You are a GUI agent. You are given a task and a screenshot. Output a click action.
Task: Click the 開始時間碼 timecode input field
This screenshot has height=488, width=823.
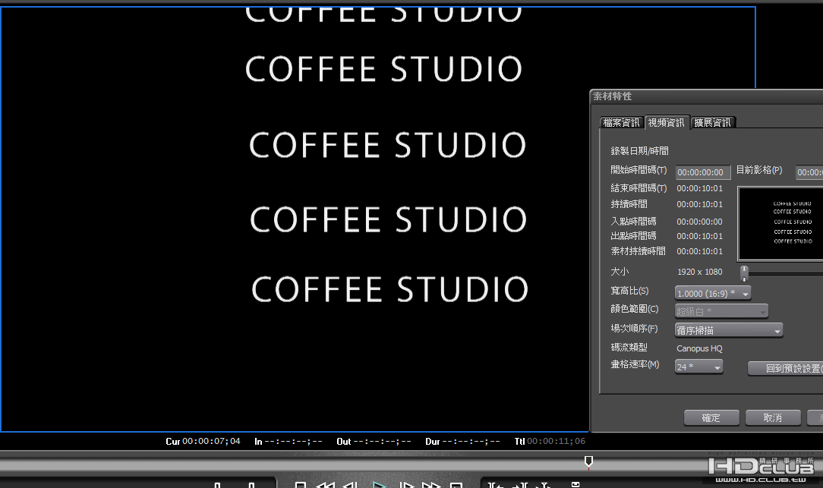703,172
